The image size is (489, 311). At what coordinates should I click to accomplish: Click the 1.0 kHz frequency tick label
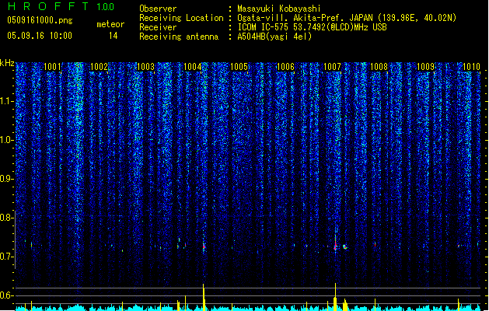(x=7, y=140)
